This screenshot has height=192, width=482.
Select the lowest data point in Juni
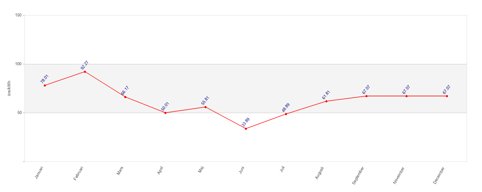coord(246,129)
